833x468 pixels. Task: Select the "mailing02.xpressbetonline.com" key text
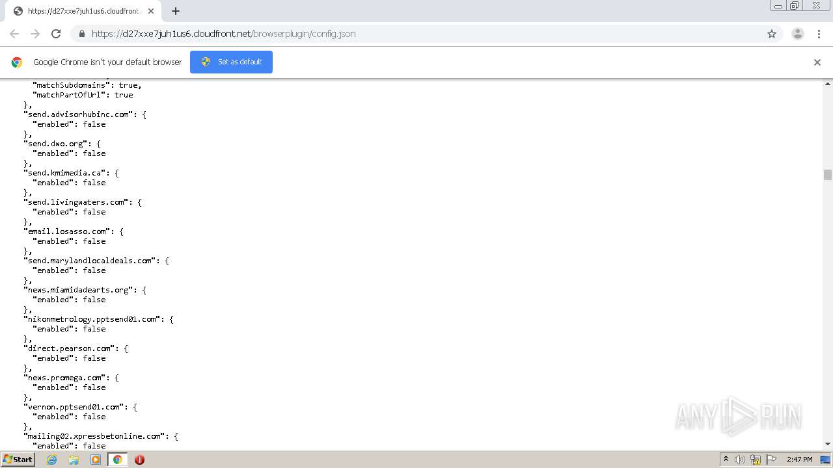[95, 436]
